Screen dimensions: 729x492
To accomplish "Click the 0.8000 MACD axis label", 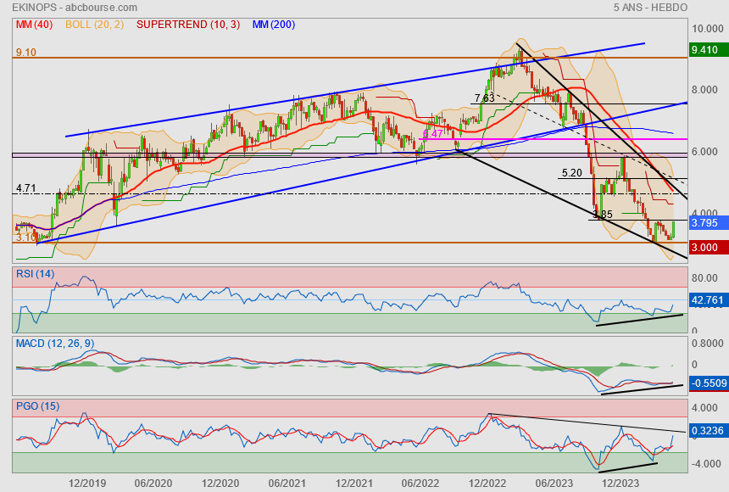I will point(708,344).
